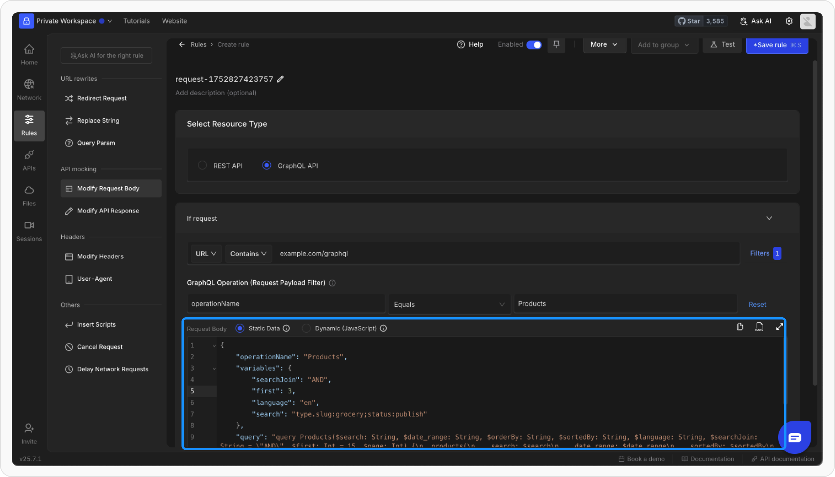The width and height of the screenshot is (835, 477).
Task: Collapse the If request section chevron
Action: pyautogui.click(x=769, y=218)
